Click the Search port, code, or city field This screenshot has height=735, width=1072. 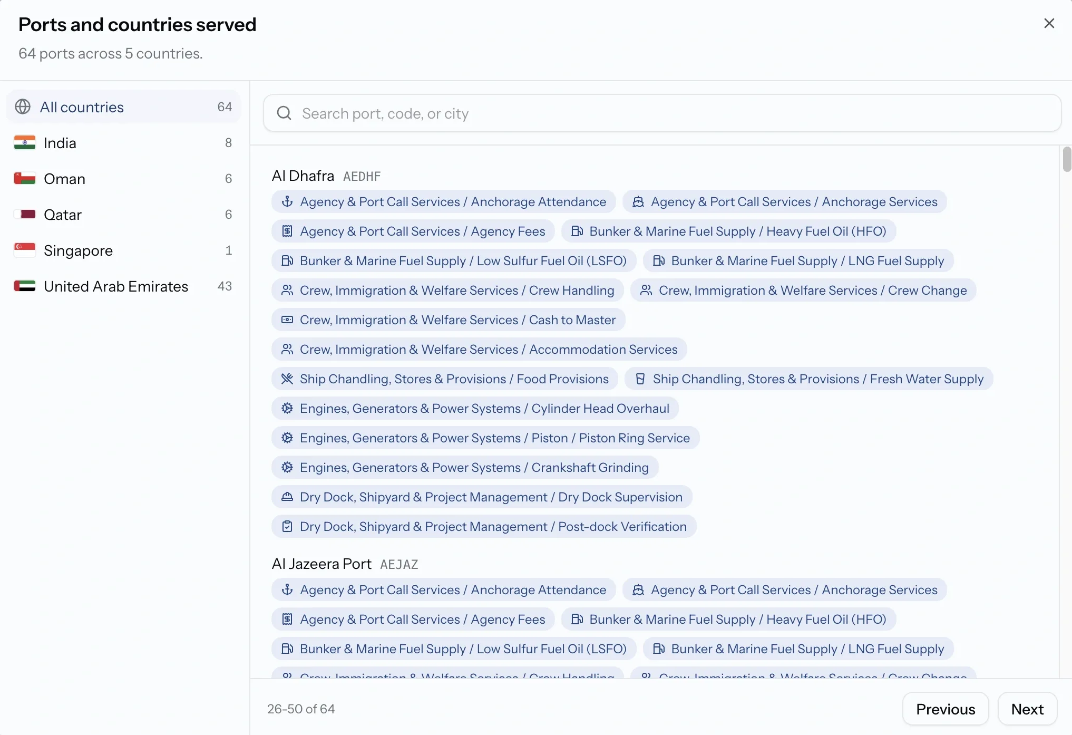(x=662, y=113)
